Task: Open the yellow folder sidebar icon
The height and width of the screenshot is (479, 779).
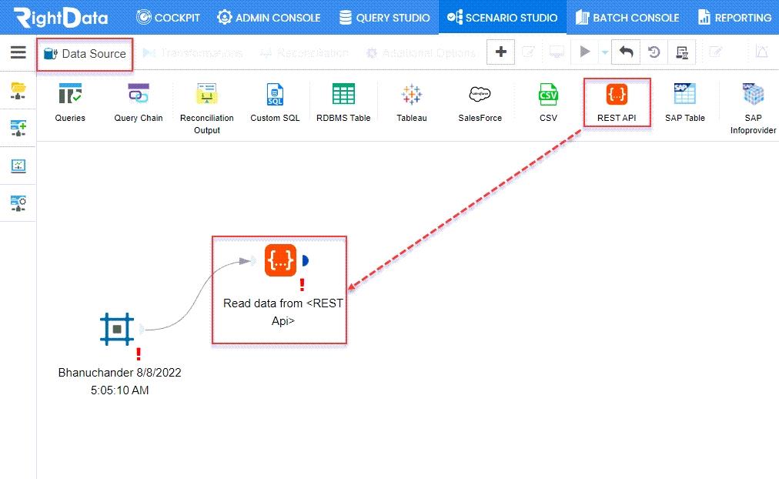Action: pos(18,90)
